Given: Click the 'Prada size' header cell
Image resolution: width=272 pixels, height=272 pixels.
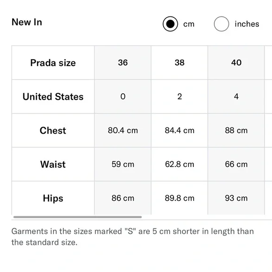Looking at the screenshot, I should point(53,63).
